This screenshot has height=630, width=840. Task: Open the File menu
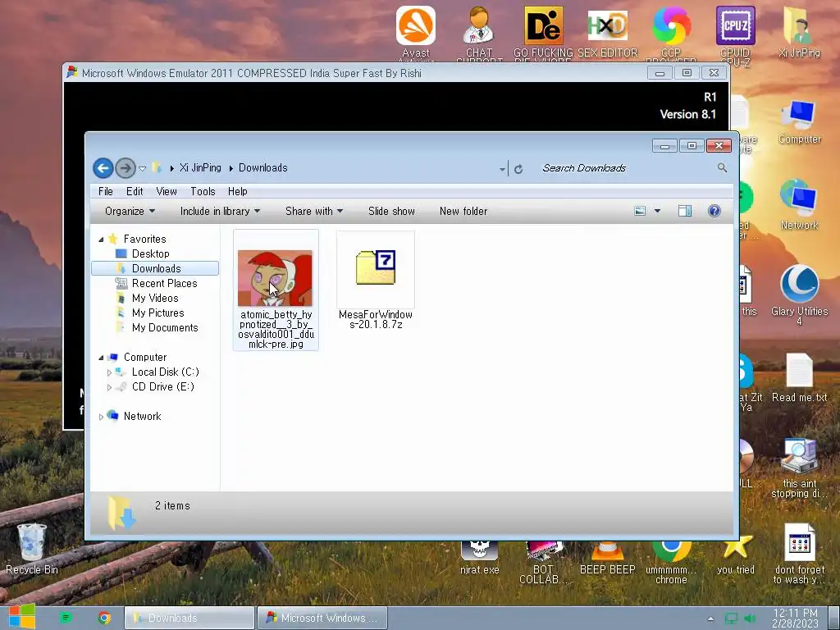(106, 191)
